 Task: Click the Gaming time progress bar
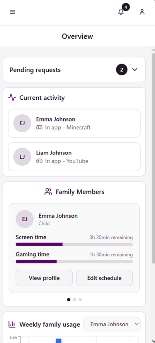(x=74, y=262)
